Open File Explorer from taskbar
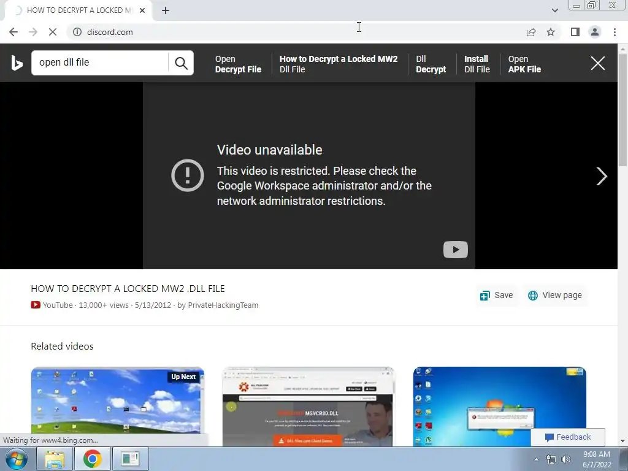This screenshot has width=628, height=471. 55,459
